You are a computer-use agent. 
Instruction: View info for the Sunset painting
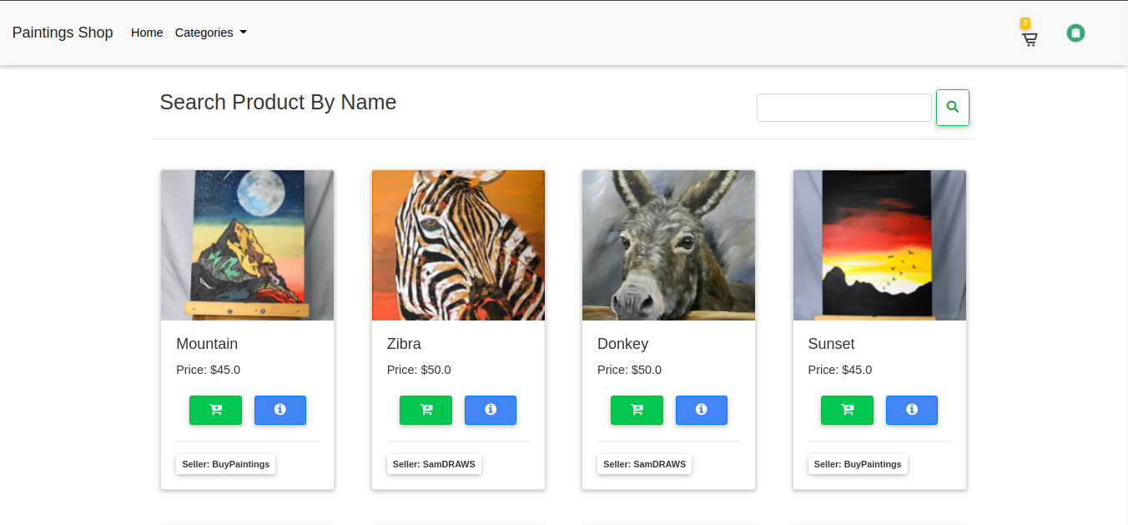pyautogui.click(x=912, y=410)
